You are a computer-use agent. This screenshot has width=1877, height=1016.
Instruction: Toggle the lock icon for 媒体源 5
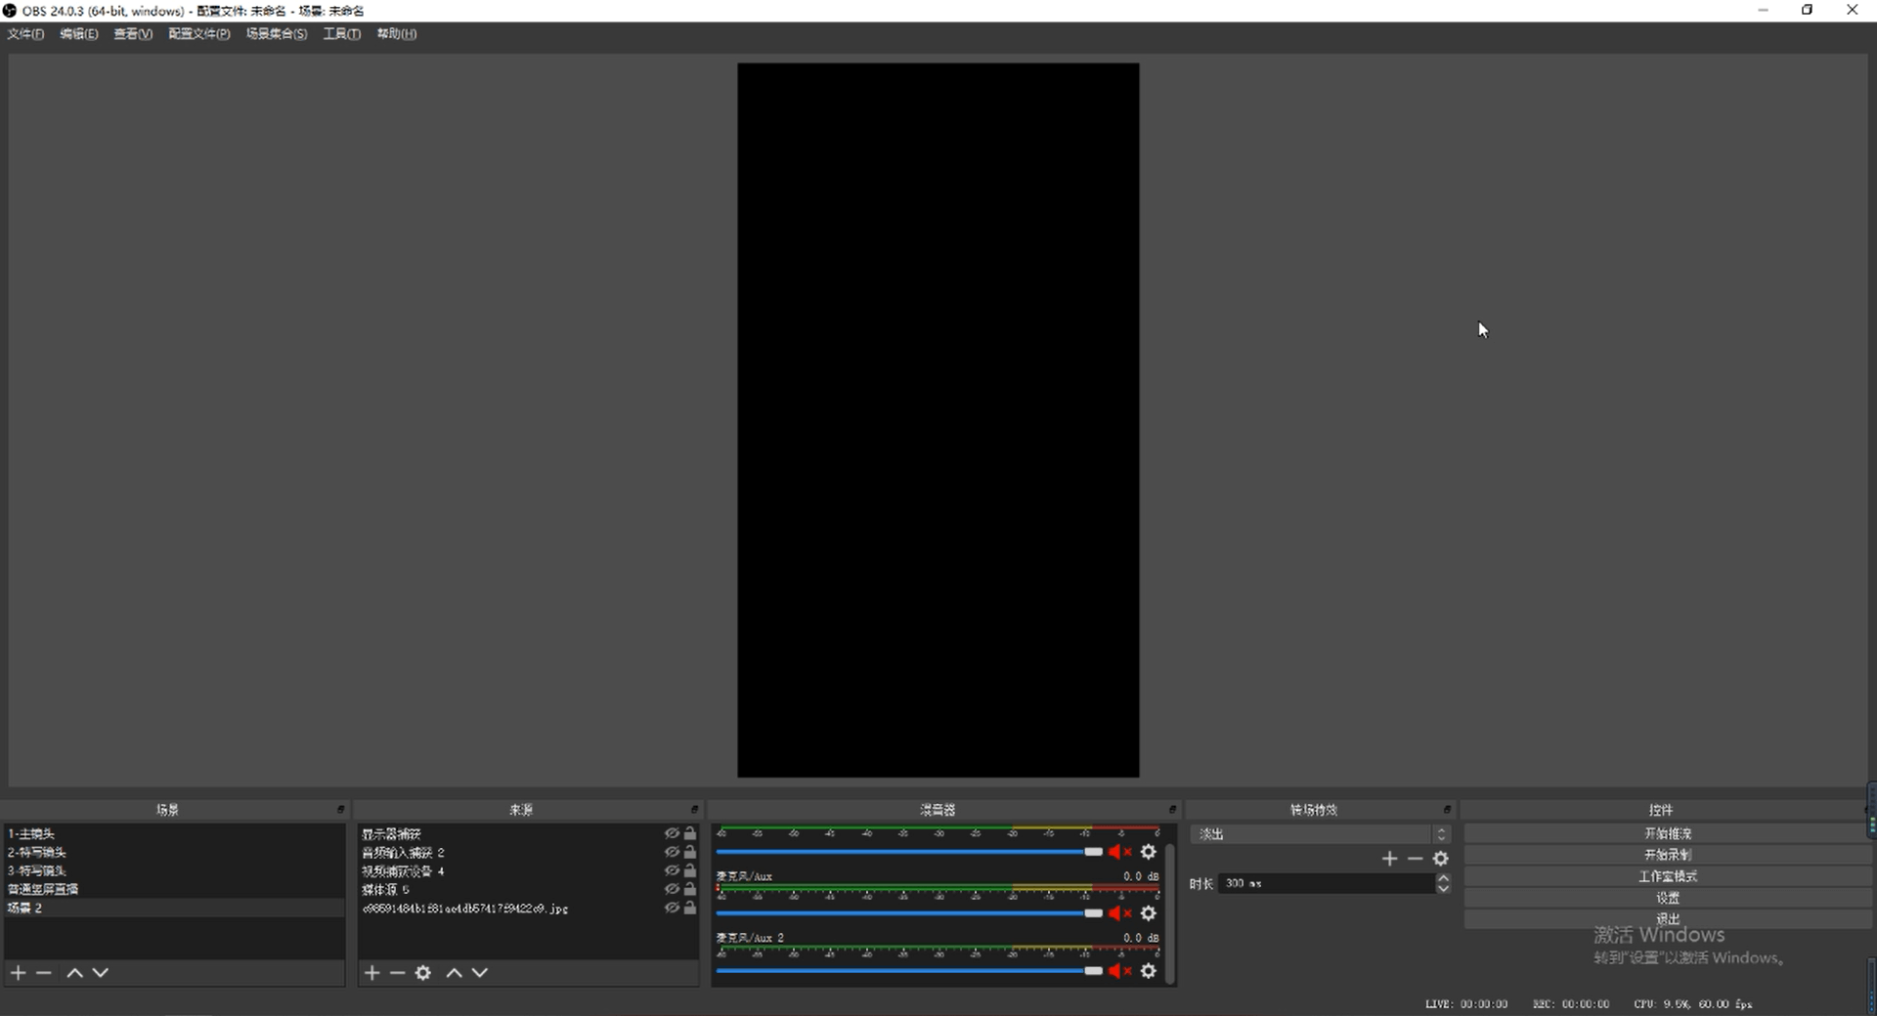point(690,889)
